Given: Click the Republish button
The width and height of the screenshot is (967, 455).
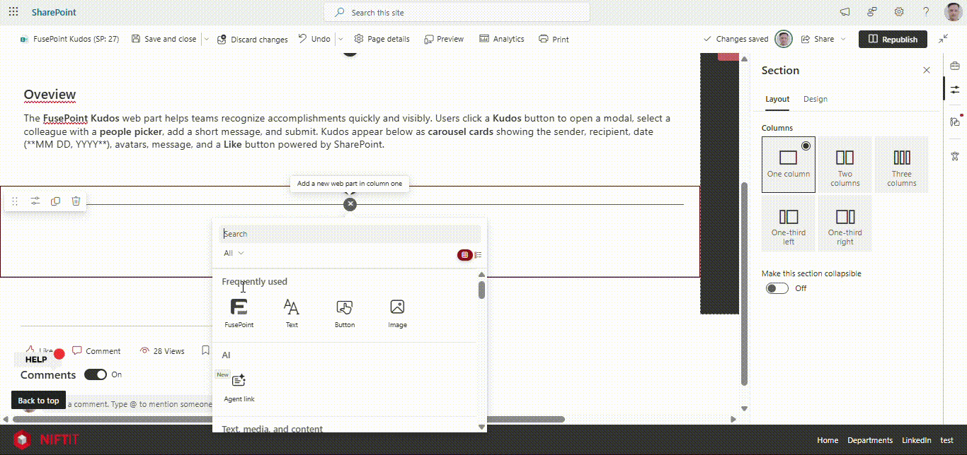Looking at the screenshot, I should tap(893, 40).
